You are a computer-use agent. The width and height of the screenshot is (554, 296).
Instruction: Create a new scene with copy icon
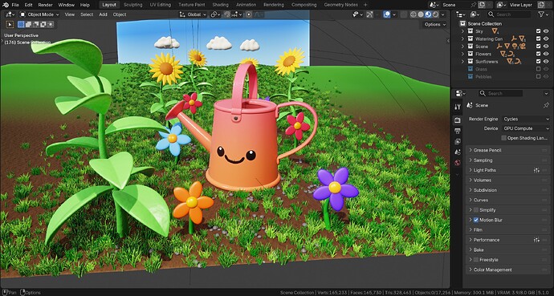click(481, 5)
